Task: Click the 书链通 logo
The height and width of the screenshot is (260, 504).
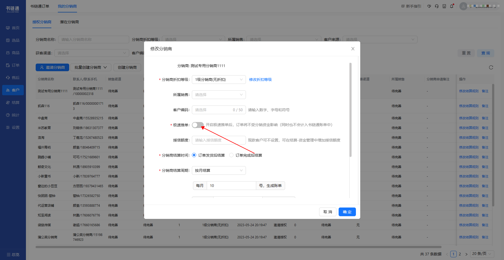Action: 13,9
